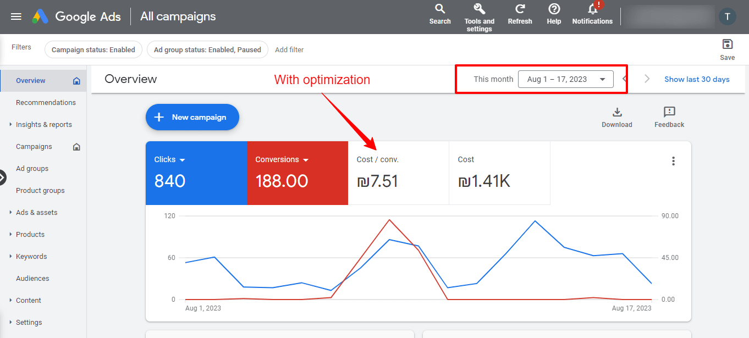Go to Recommendations in sidebar

(x=46, y=103)
